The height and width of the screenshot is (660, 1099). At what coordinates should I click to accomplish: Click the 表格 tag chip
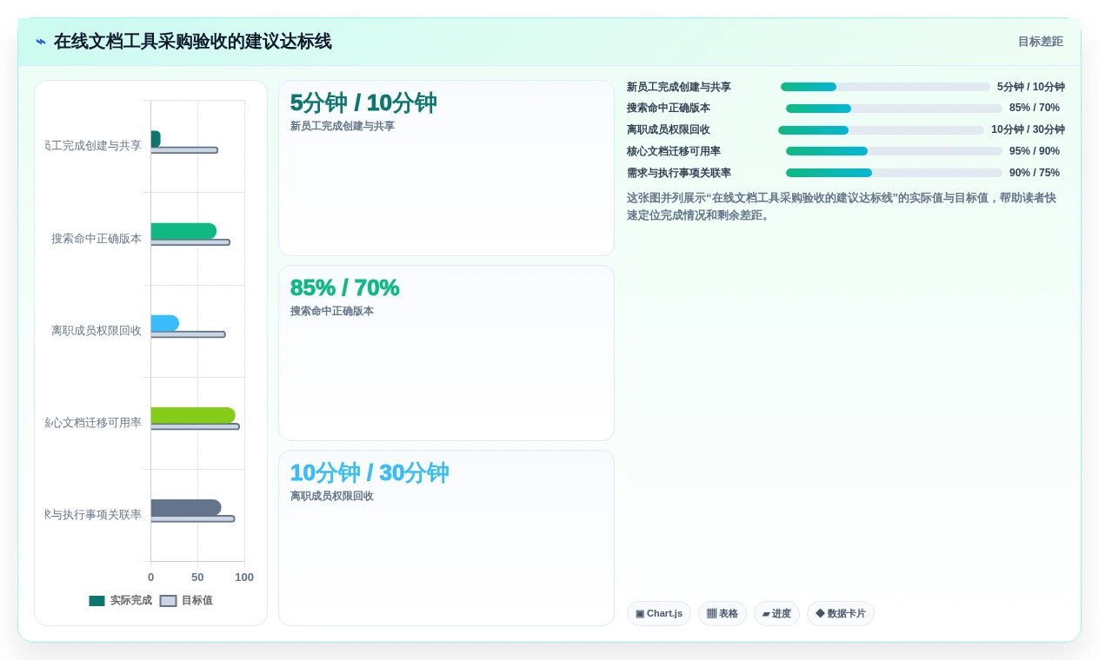723,613
